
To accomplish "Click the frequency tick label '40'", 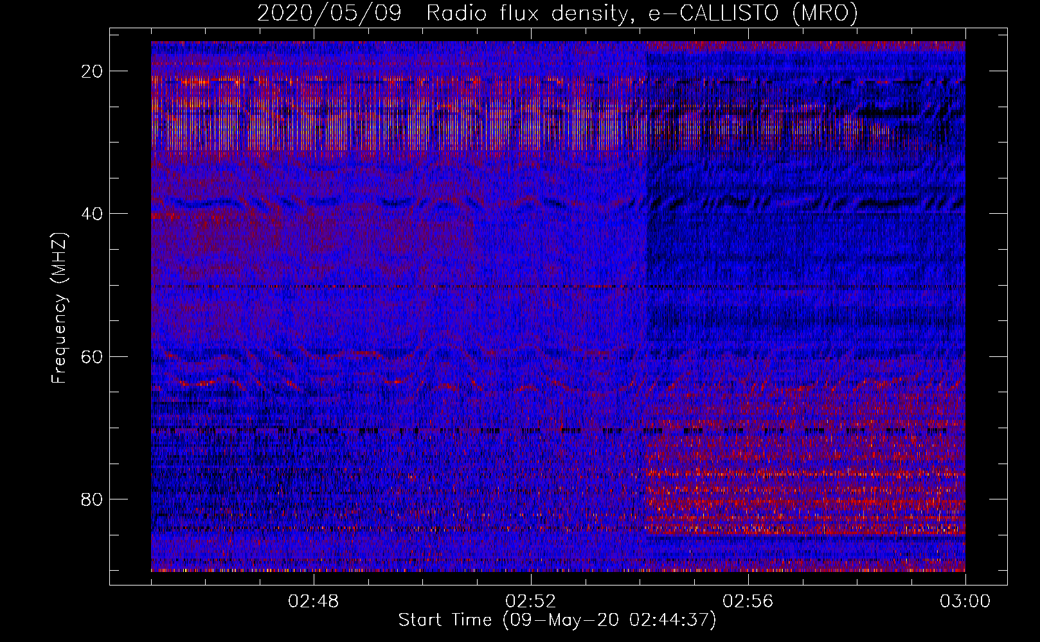I will [92, 214].
